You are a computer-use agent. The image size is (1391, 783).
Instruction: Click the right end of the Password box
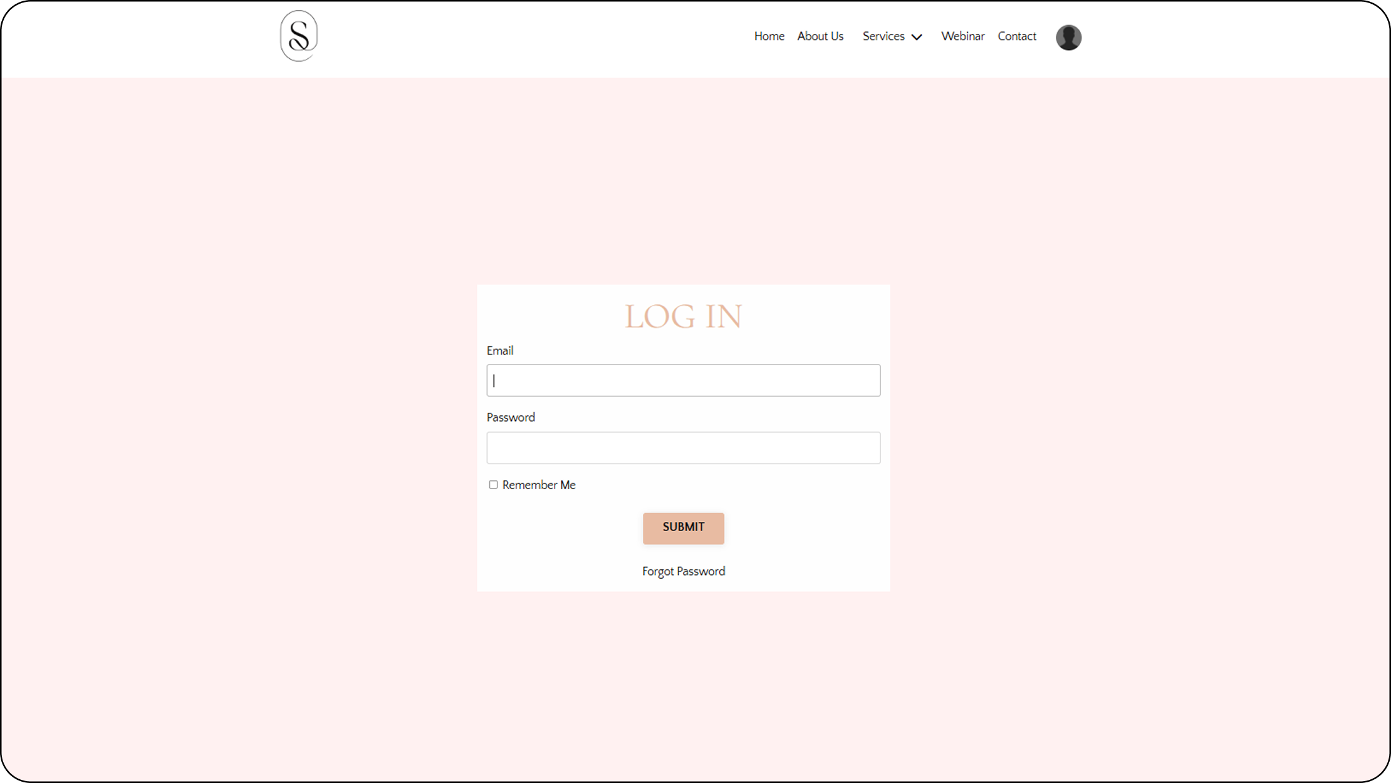point(868,448)
